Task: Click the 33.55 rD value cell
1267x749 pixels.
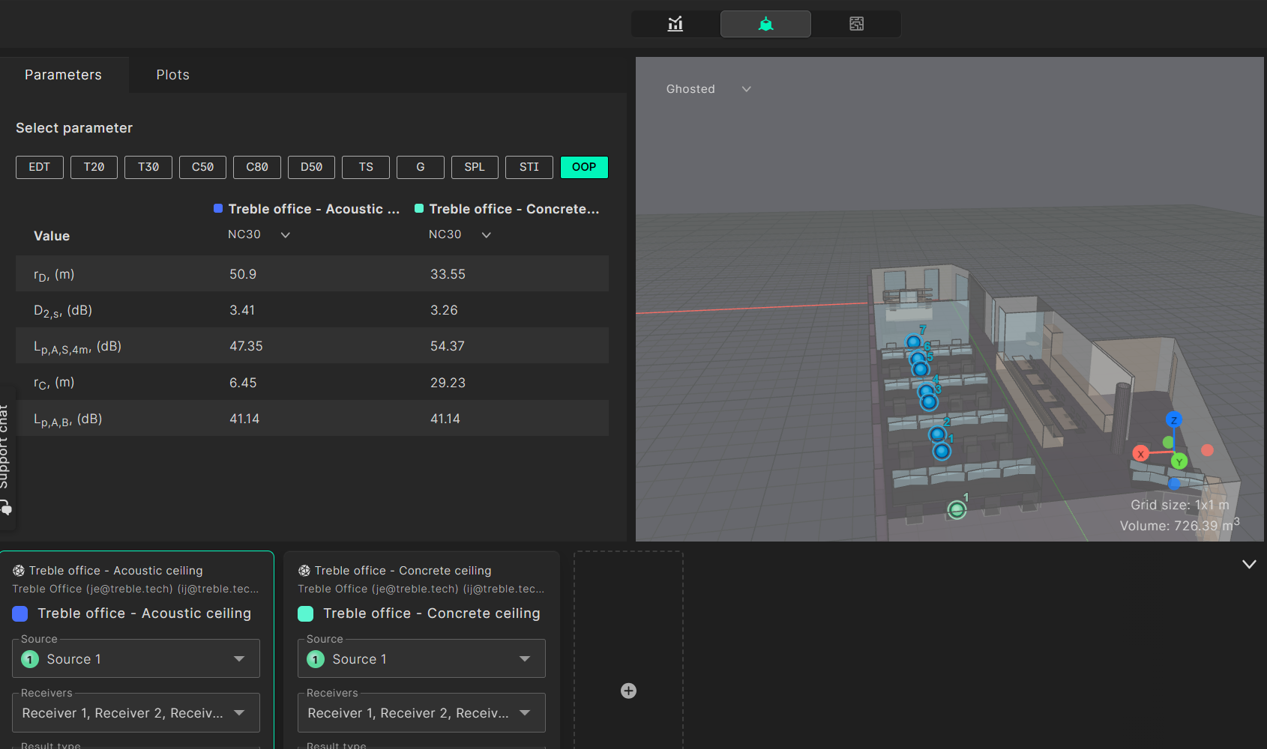Action: click(448, 274)
